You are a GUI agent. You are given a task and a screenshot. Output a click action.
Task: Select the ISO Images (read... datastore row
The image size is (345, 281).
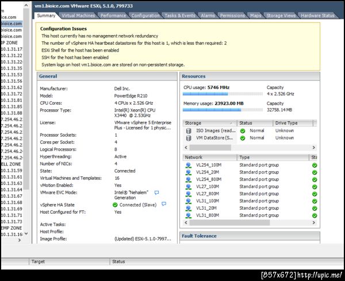pos(250,131)
